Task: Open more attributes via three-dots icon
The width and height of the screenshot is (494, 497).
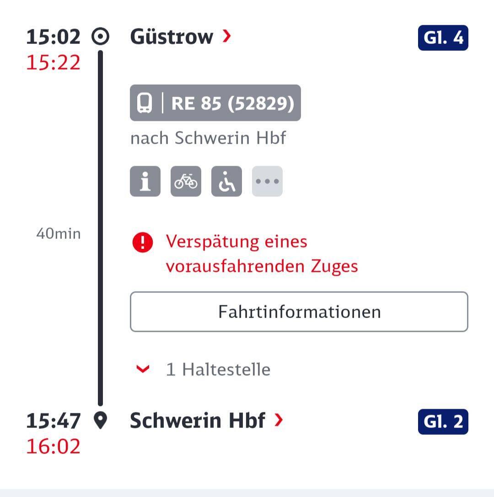Action: tap(267, 181)
